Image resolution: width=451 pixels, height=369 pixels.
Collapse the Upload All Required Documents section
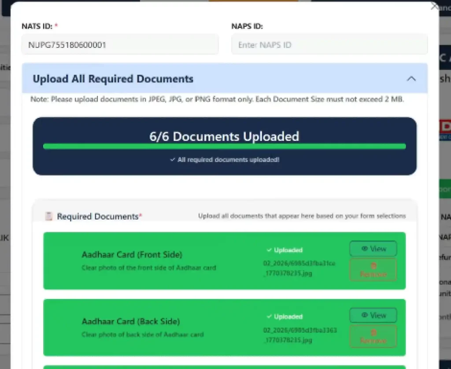[411, 79]
